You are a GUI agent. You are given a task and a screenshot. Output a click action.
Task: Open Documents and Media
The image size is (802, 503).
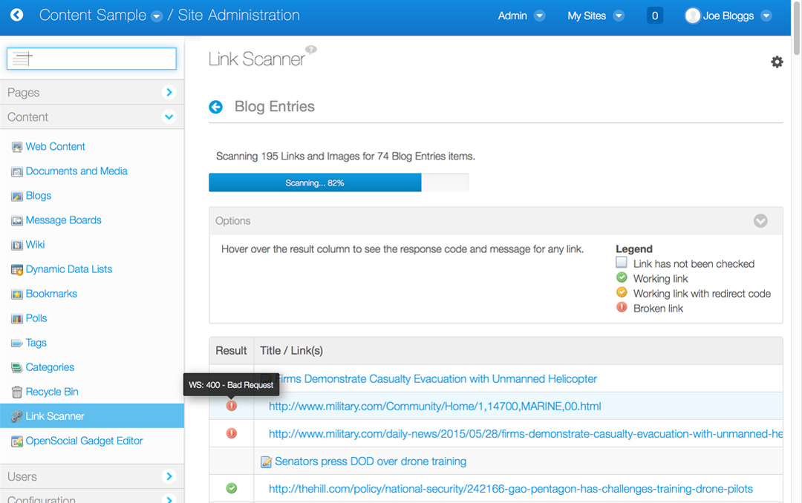(x=76, y=171)
